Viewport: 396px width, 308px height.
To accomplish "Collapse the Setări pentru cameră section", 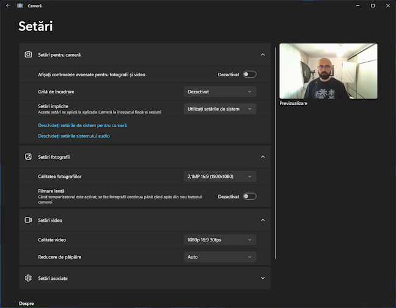I will point(263,54).
